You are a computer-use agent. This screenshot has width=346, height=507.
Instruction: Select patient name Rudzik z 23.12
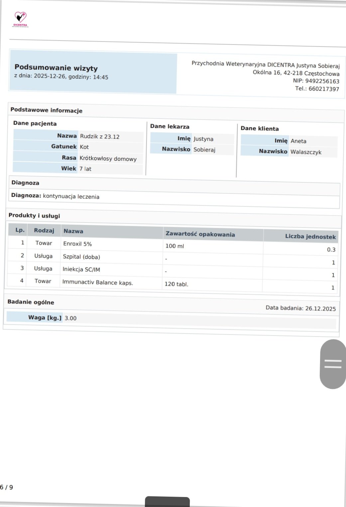coord(100,136)
